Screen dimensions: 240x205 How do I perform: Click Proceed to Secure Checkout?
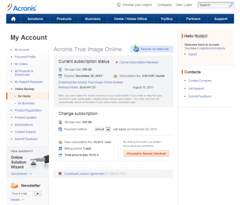click(x=146, y=153)
